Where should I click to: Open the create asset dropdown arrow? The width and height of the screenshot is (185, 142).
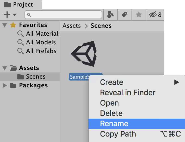pos(15,15)
